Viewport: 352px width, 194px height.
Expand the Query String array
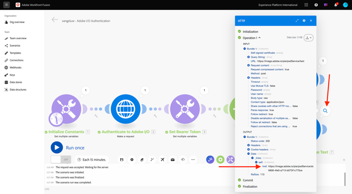tap(248, 57)
